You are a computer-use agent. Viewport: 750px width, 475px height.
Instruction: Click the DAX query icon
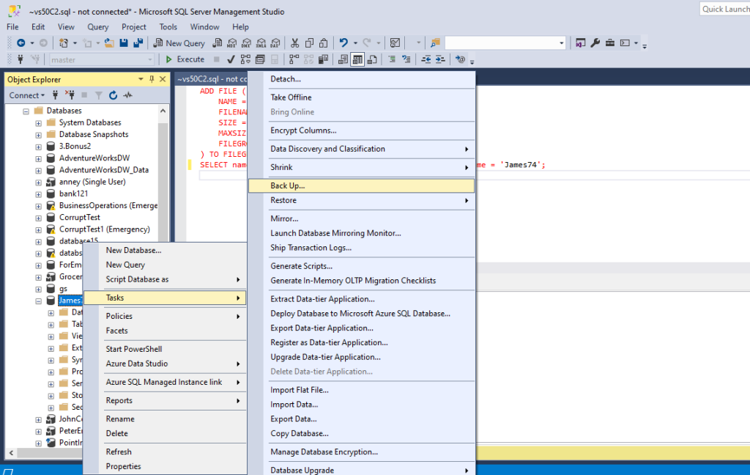click(275, 43)
